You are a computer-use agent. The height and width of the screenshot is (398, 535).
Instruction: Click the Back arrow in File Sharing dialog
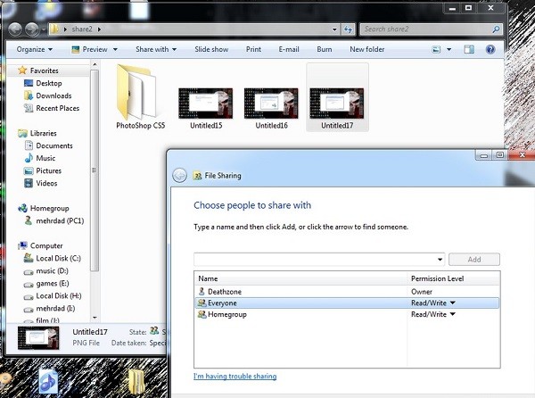tap(179, 176)
